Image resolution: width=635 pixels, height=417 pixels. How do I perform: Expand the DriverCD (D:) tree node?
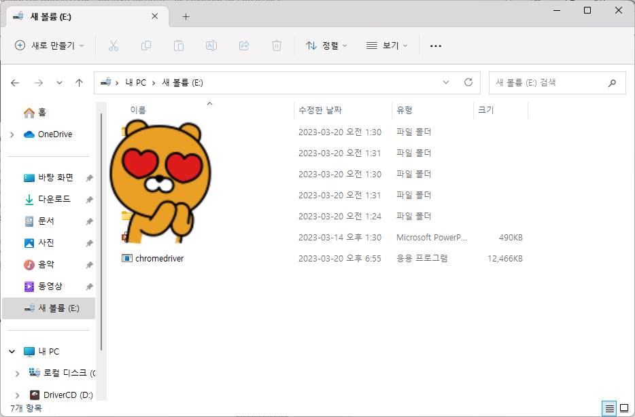point(17,395)
